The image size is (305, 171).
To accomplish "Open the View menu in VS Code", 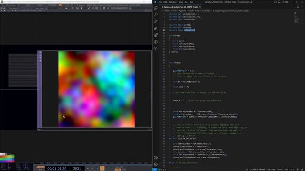I will coord(181,2).
